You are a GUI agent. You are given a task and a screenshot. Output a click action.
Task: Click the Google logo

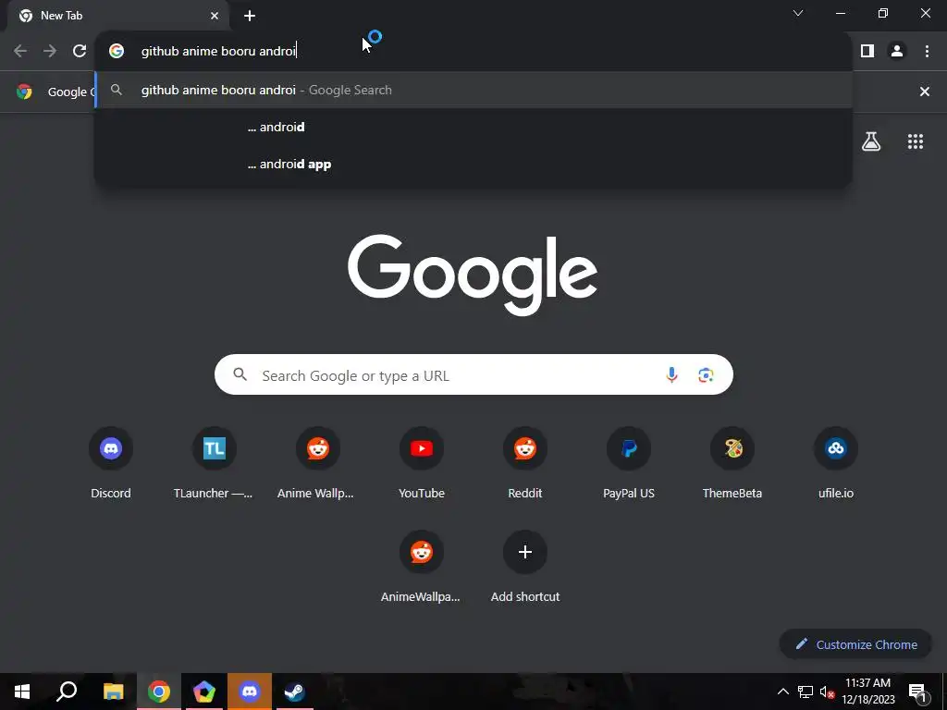pyautogui.click(x=473, y=275)
